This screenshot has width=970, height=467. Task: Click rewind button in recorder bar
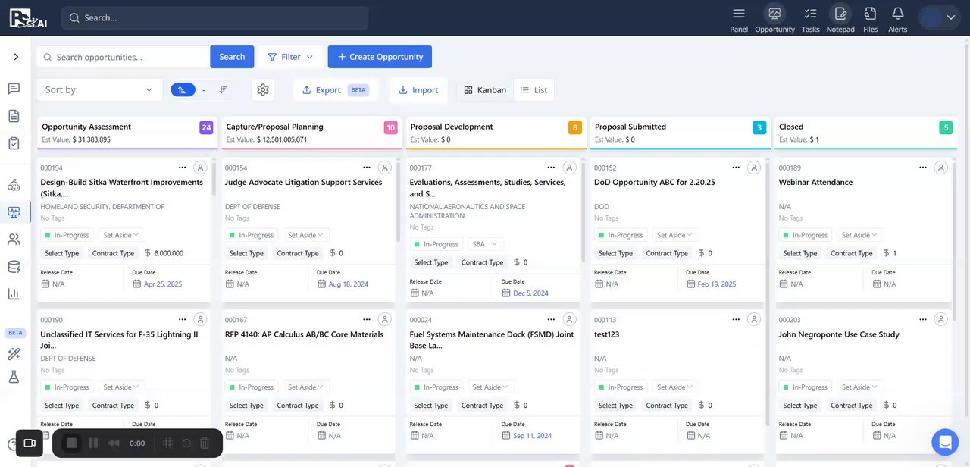tap(114, 443)
